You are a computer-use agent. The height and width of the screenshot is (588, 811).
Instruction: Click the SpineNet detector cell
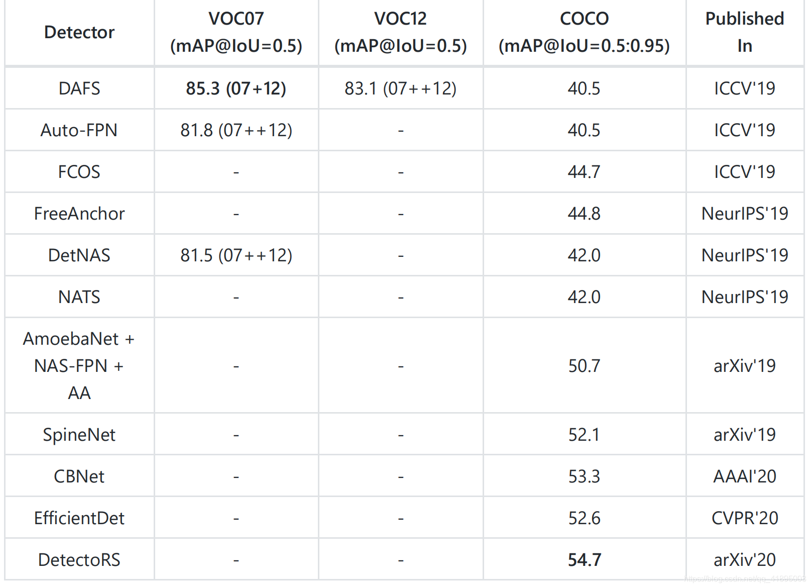point(79,435)
